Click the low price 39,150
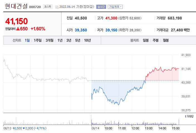Viewport: 196px width, 133px height. (x=111, y=30)
